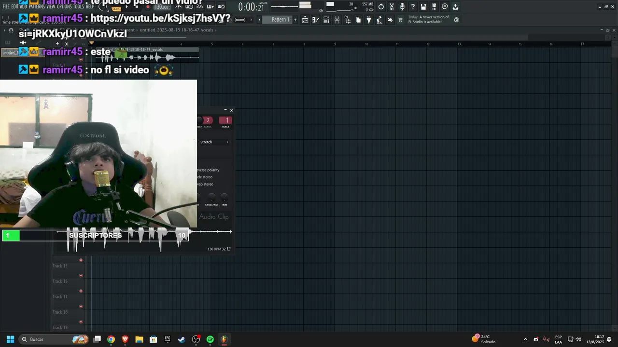
Task: Click the tempo field showing 130.000
Action: click(x=162, y=7)
